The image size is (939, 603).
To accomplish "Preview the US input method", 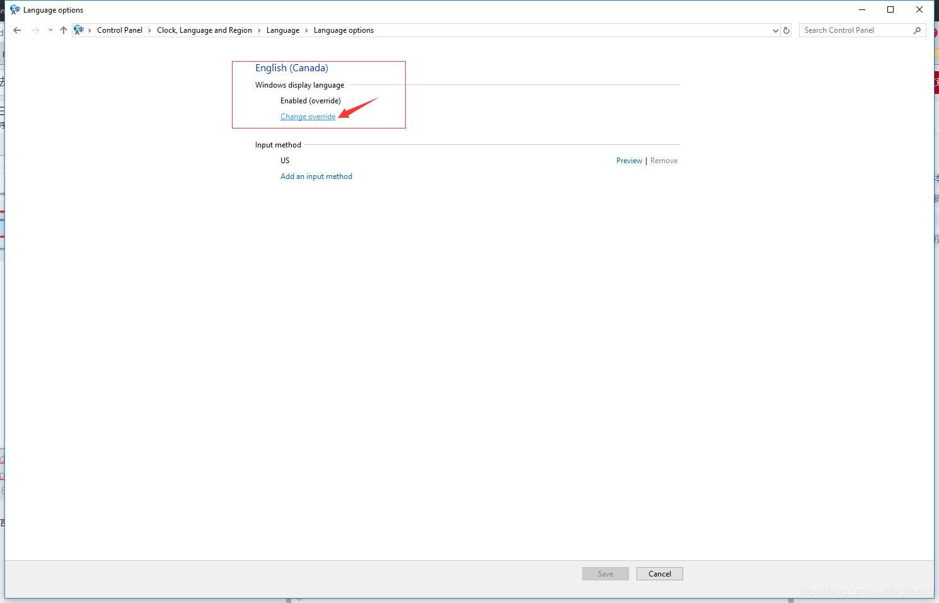I will 629,161.
